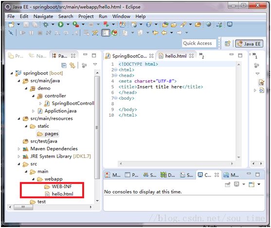The width and height of the screenshot is (271, 228).
Task: Select the test folder
Action: 37,202
